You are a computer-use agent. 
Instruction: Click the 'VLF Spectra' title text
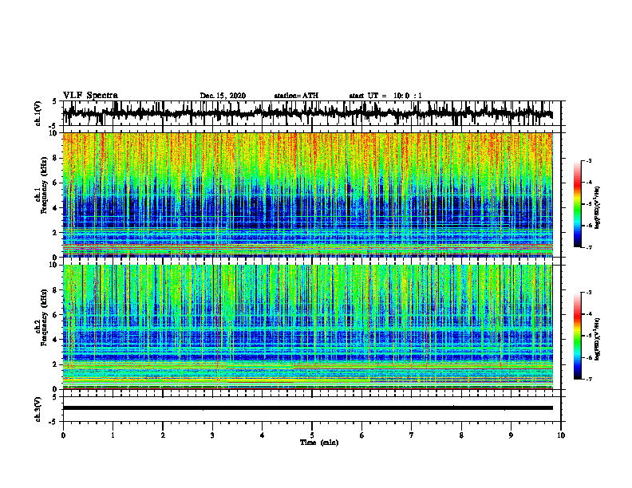coord(90,96)
